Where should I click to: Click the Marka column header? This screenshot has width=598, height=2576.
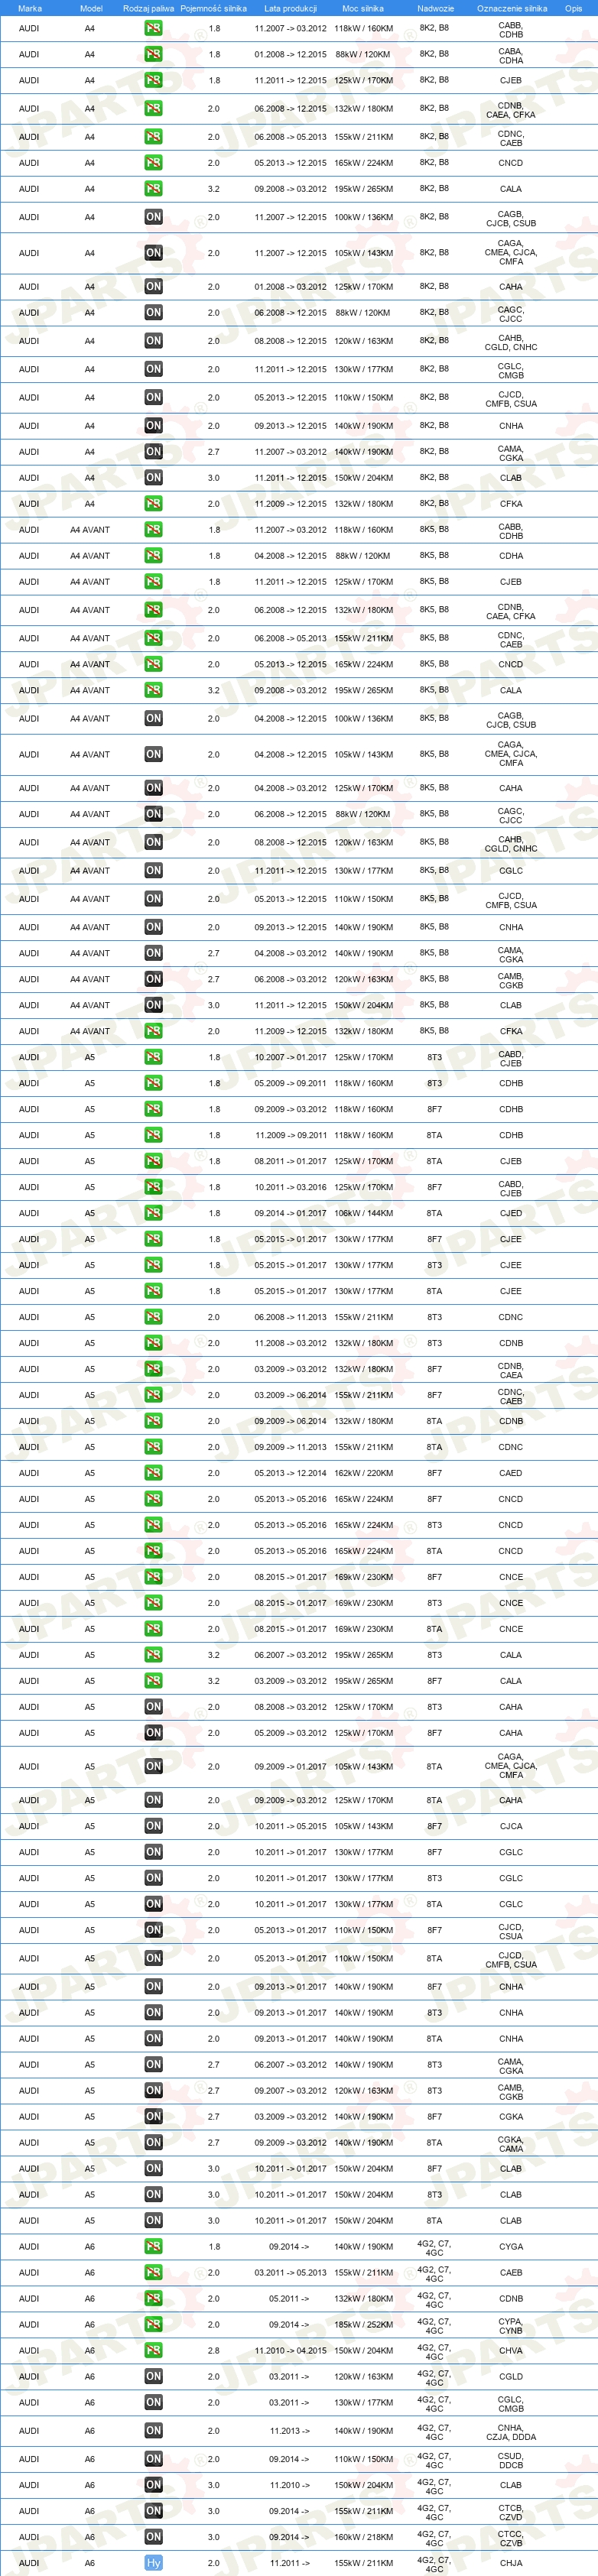(x=30, y=8)
